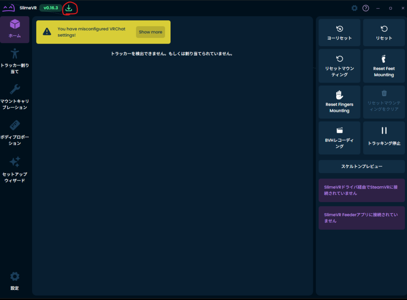407x300 pixels.
Task: Open トラッカー割り当て (tracker assignment) page
Action: 15,61
